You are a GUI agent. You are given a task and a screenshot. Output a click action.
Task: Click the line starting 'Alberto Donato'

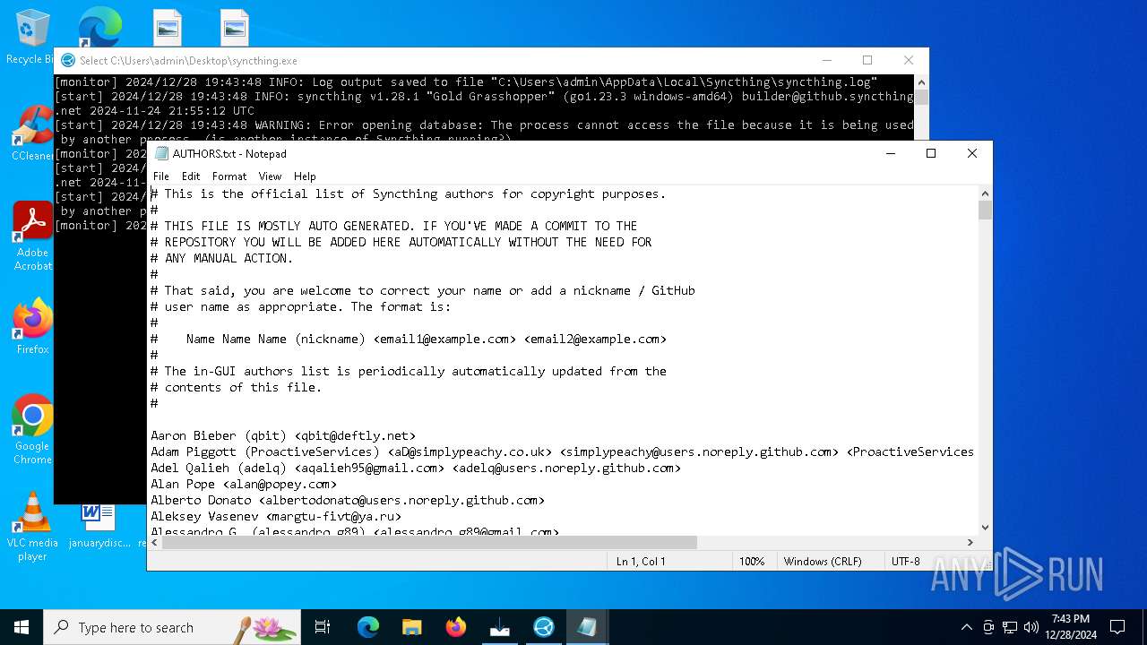pyautogui.click(x=348, y=500)
